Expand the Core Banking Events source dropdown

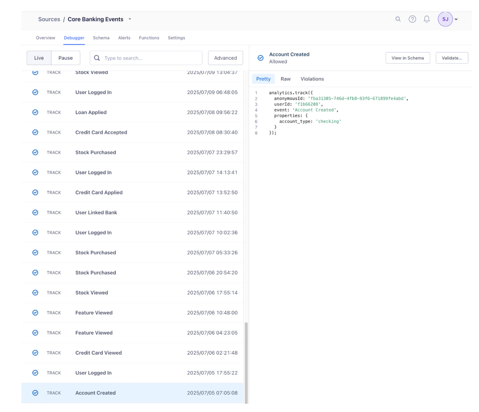click(130, 19)
